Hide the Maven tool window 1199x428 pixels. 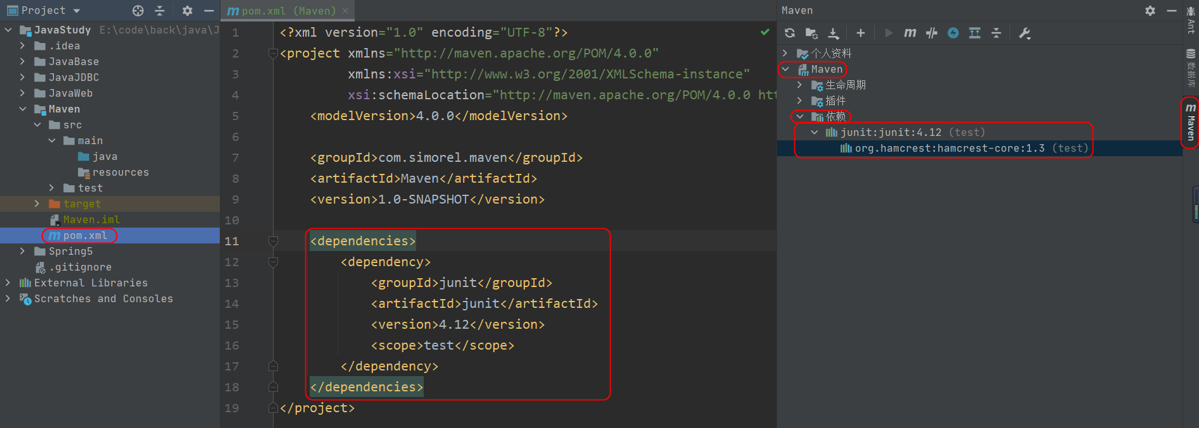click(1172, 11)
